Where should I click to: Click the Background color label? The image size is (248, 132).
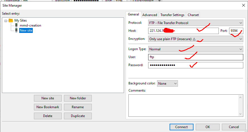pos(142,83)
